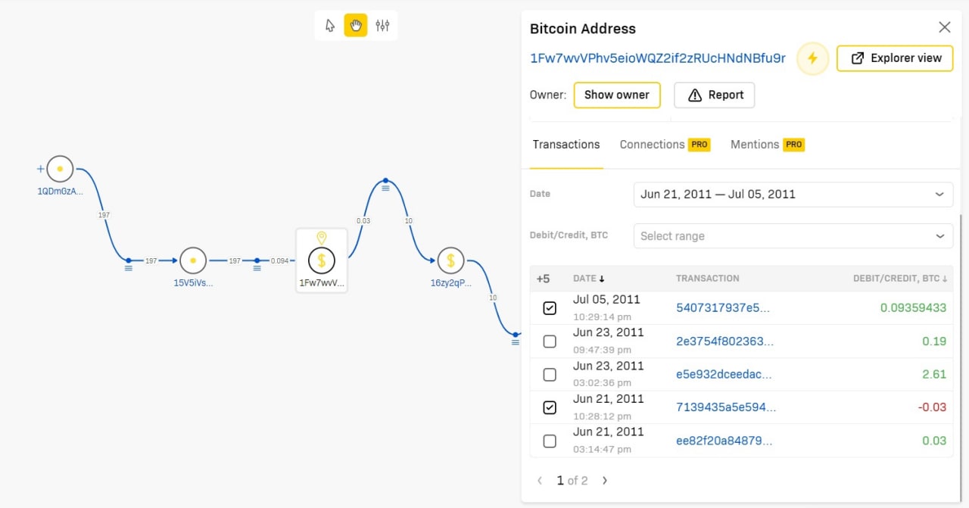Click the 0.09359433 amount value

(x=913, y=308)
